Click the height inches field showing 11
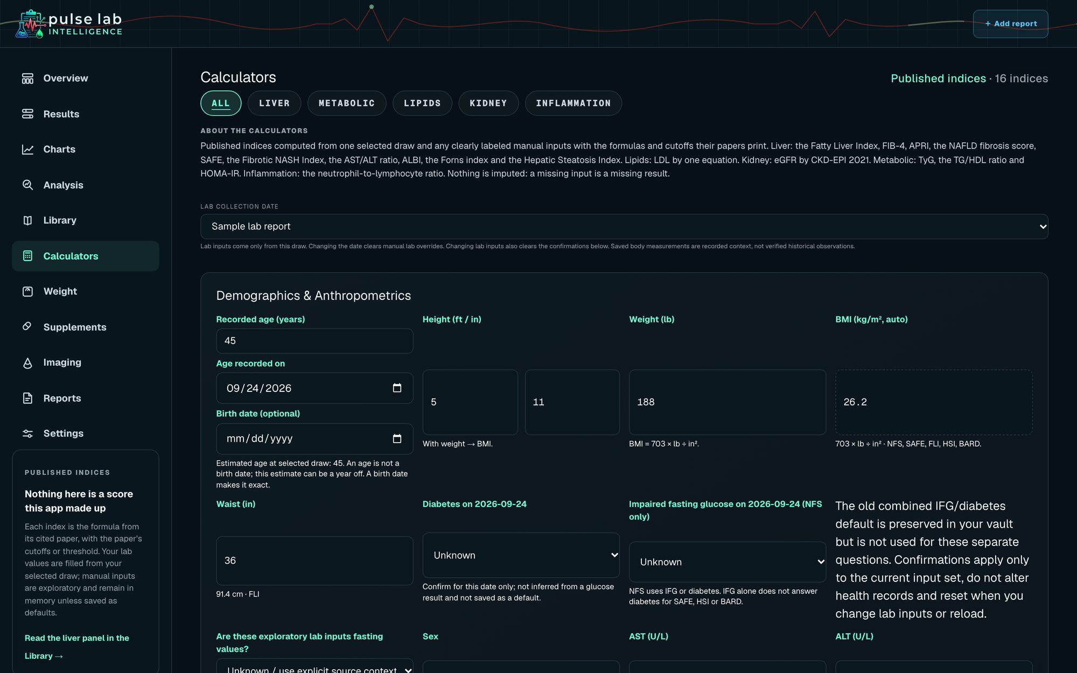The height and width of the screenshot is (673, 1077). 572,402
